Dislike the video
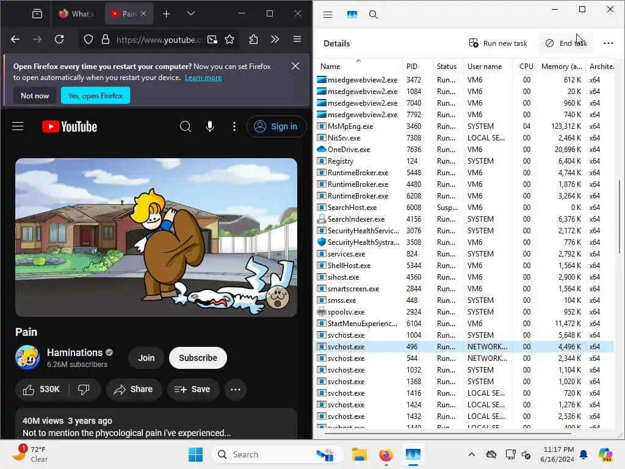 (x=84, y=389)
